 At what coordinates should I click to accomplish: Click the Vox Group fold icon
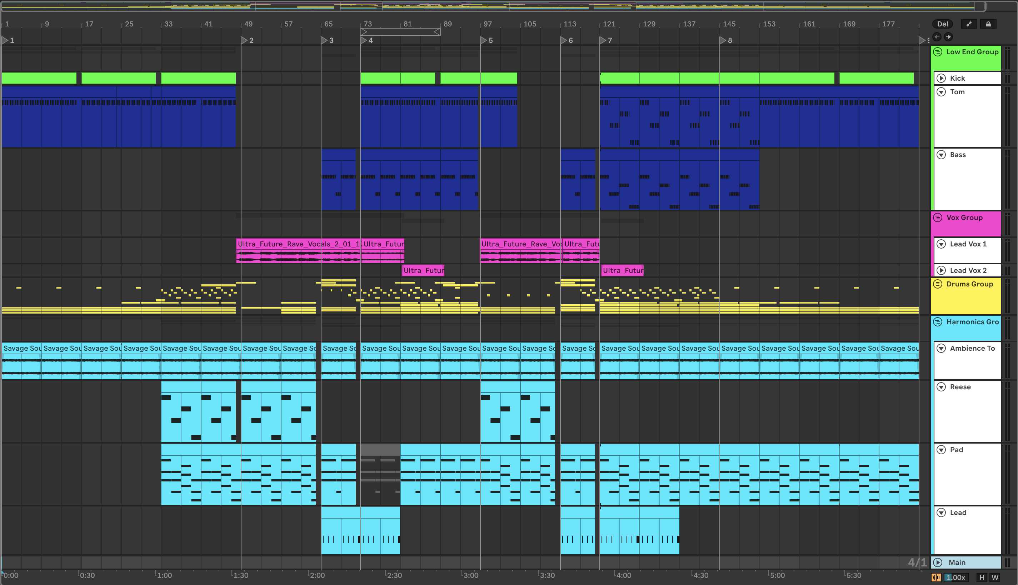tap(938, 218)
